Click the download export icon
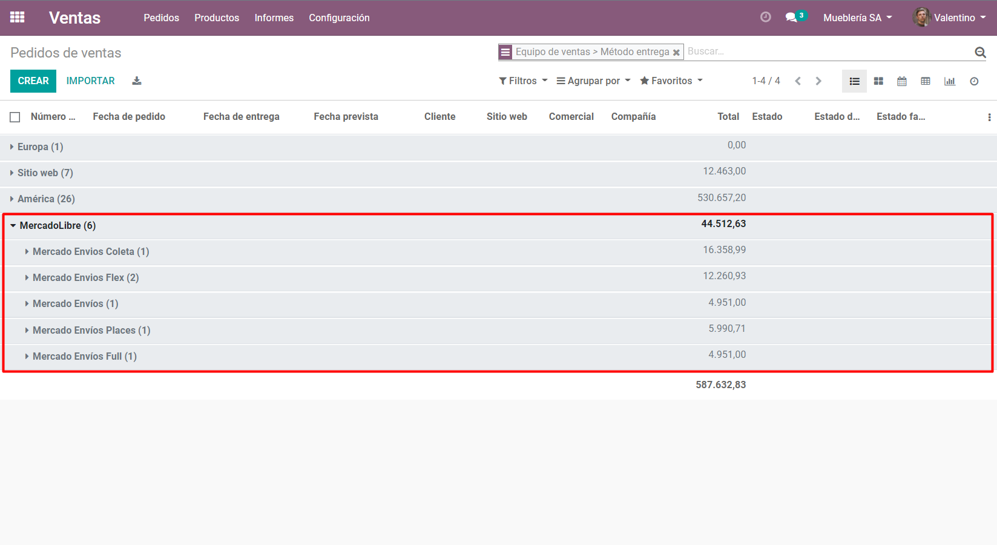Image resolution: width=997 pixels, height=545 pixels. click(x=137, y=81)
